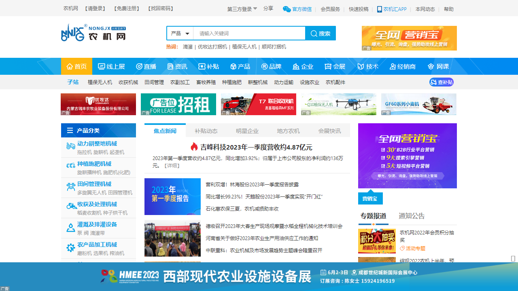Click the 免费注册 registration link

click(127, 8)
